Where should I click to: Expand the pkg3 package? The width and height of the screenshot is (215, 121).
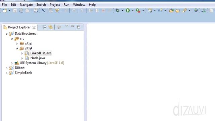(x=17, y=44)
